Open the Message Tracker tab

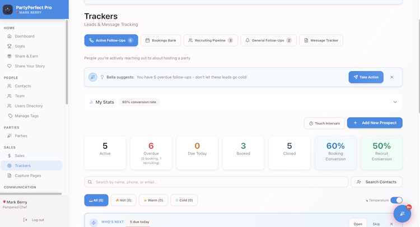(x=321, y=40)
